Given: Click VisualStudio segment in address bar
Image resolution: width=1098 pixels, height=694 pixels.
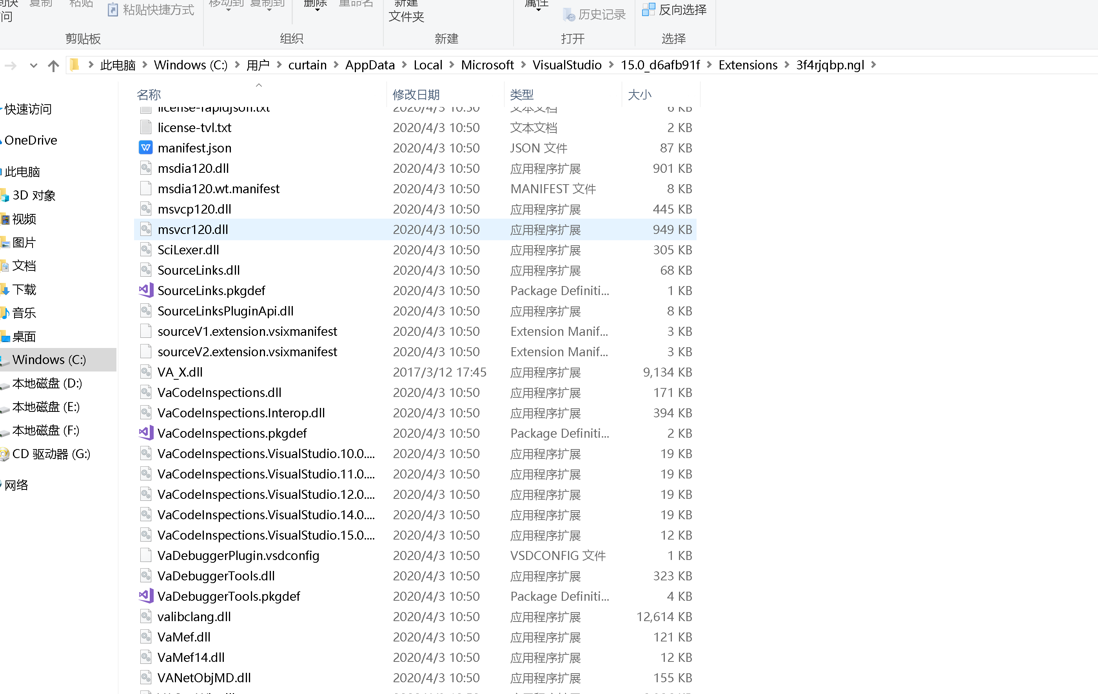Looking at the screenshot, I should (567, 65).
